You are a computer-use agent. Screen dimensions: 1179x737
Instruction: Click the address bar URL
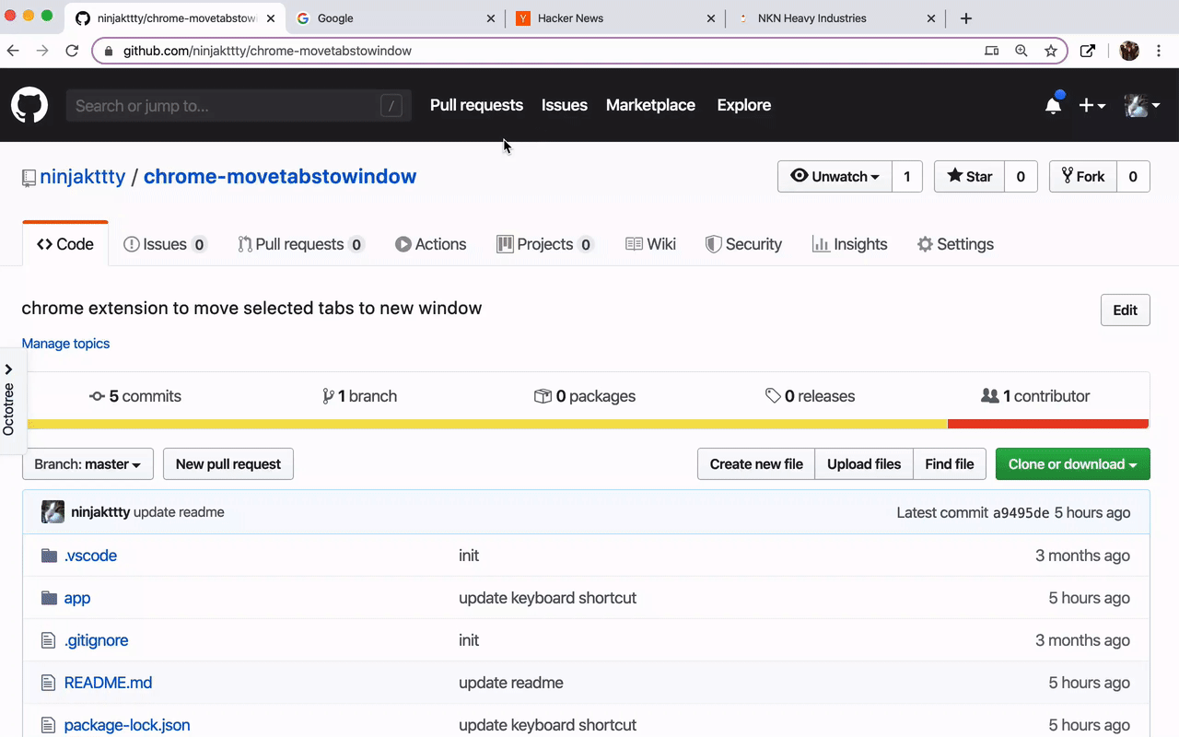pos(267,51)
